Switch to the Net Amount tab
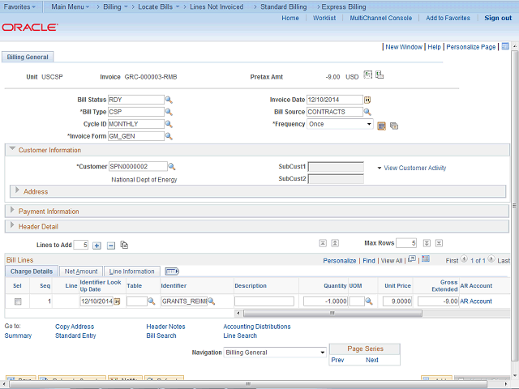 81,271
